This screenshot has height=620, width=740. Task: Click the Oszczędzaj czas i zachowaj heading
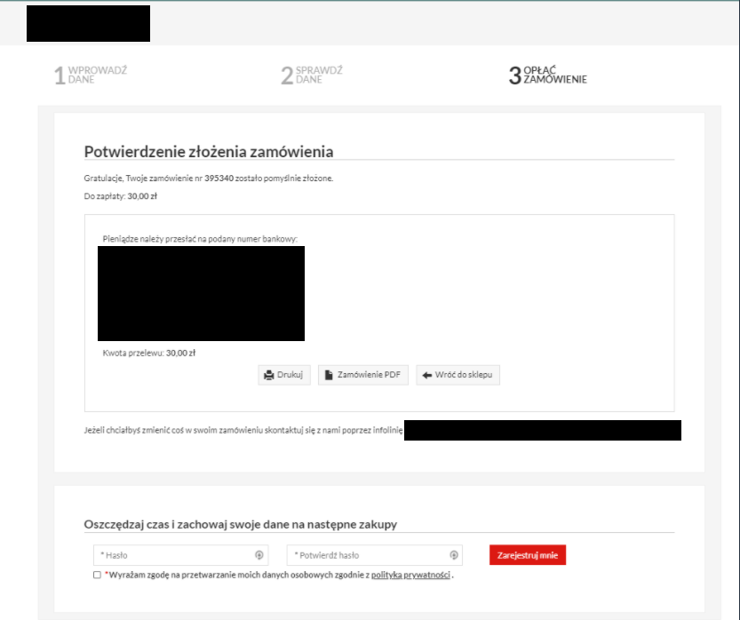241,524
